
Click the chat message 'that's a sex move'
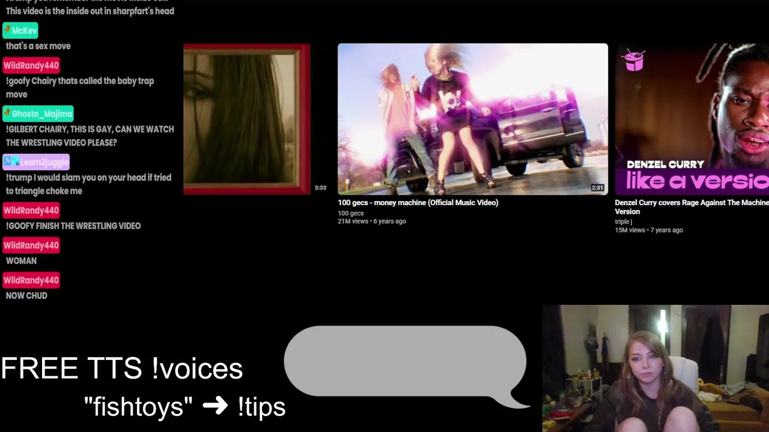(38, 46)
